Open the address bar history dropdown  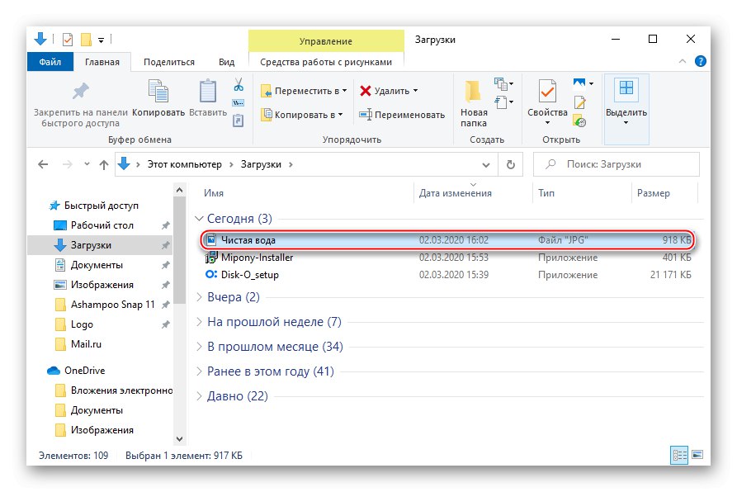[x=486, y=164]
